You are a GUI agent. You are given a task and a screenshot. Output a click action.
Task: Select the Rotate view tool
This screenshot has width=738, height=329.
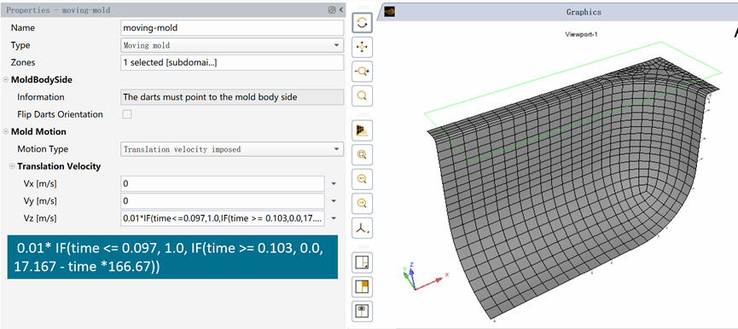tap(362, 22)
